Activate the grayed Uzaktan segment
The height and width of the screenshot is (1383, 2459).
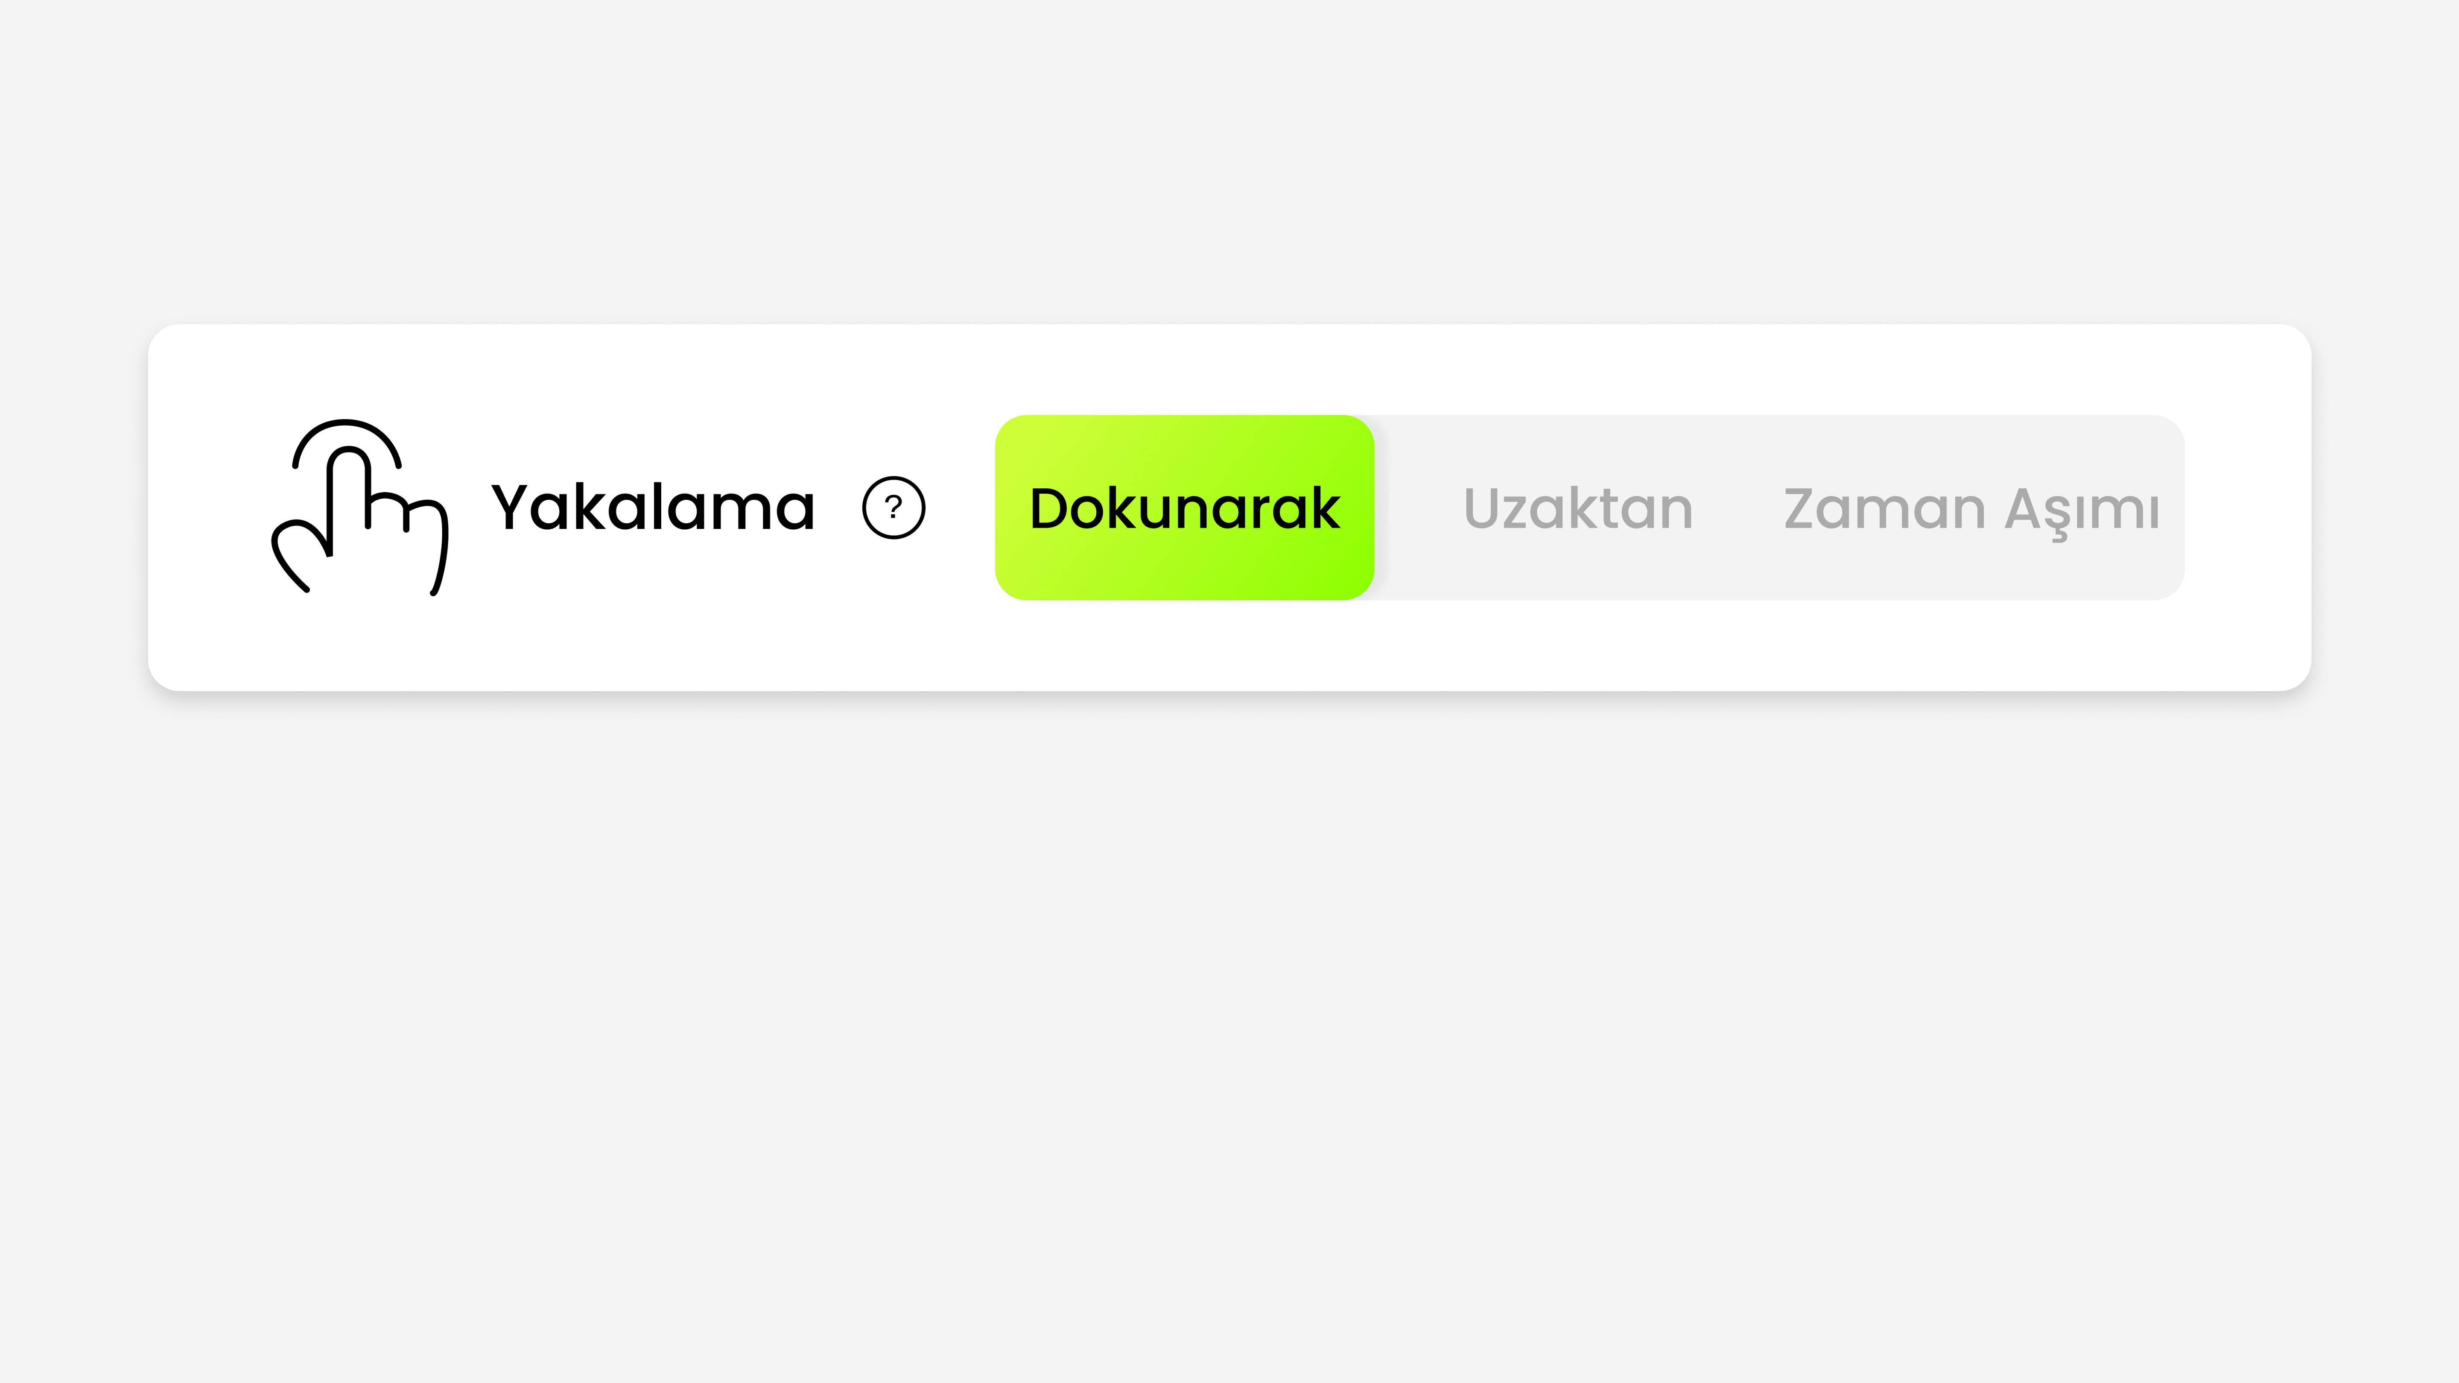coord(1578,508)
